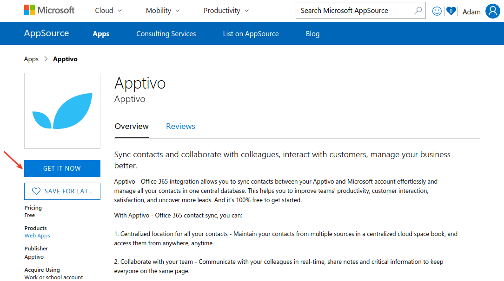Open the Blog navigation item
This screenshot has width=504, height=281.
(x=312, y=34)
